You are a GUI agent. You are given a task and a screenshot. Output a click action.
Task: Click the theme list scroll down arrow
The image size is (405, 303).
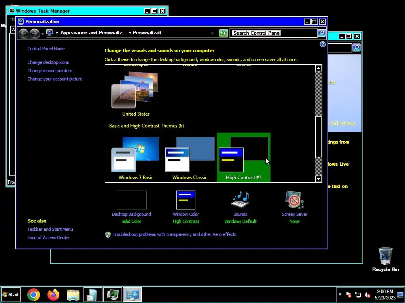click(x=318, y=179)
